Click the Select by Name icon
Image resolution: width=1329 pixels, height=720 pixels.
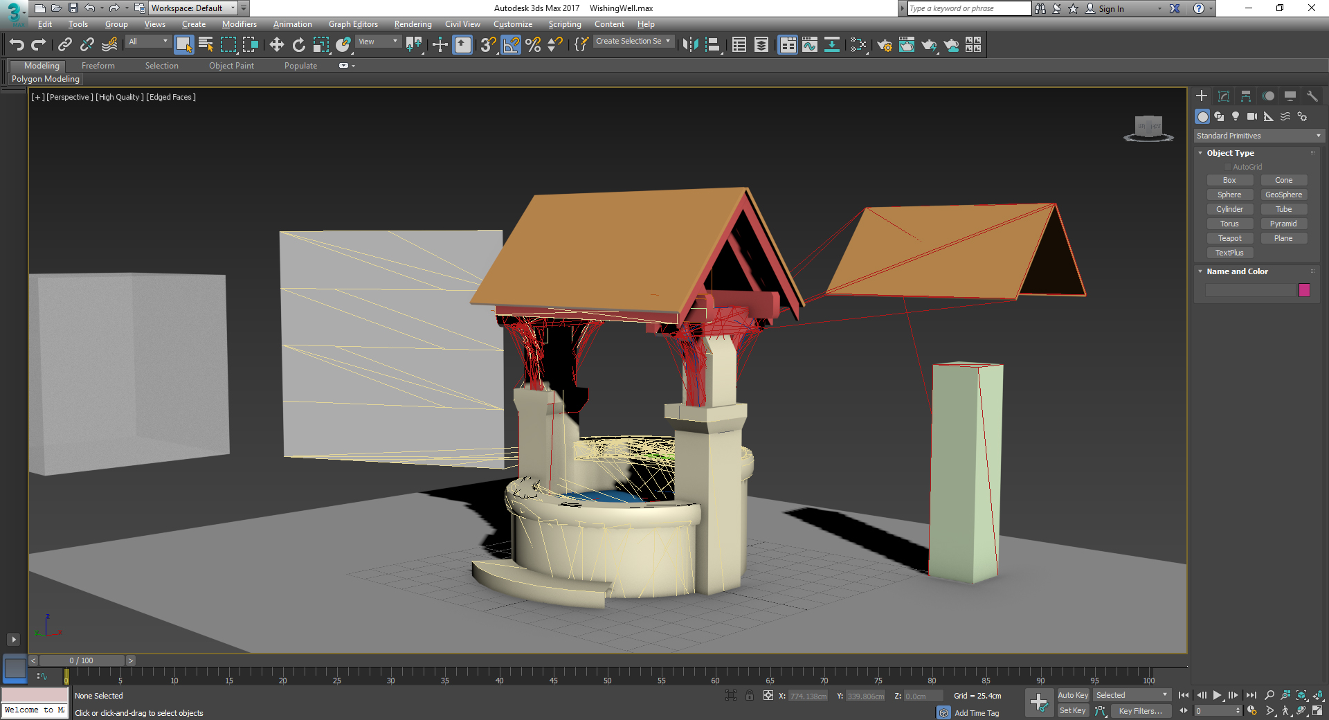(x=206, y=44)
